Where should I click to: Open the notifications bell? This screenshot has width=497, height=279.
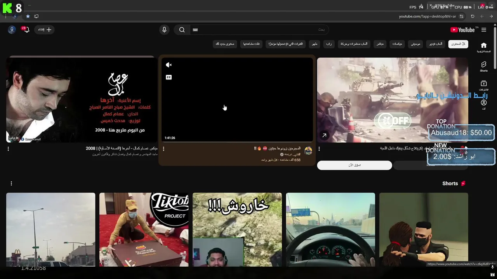tap(26, 30)
